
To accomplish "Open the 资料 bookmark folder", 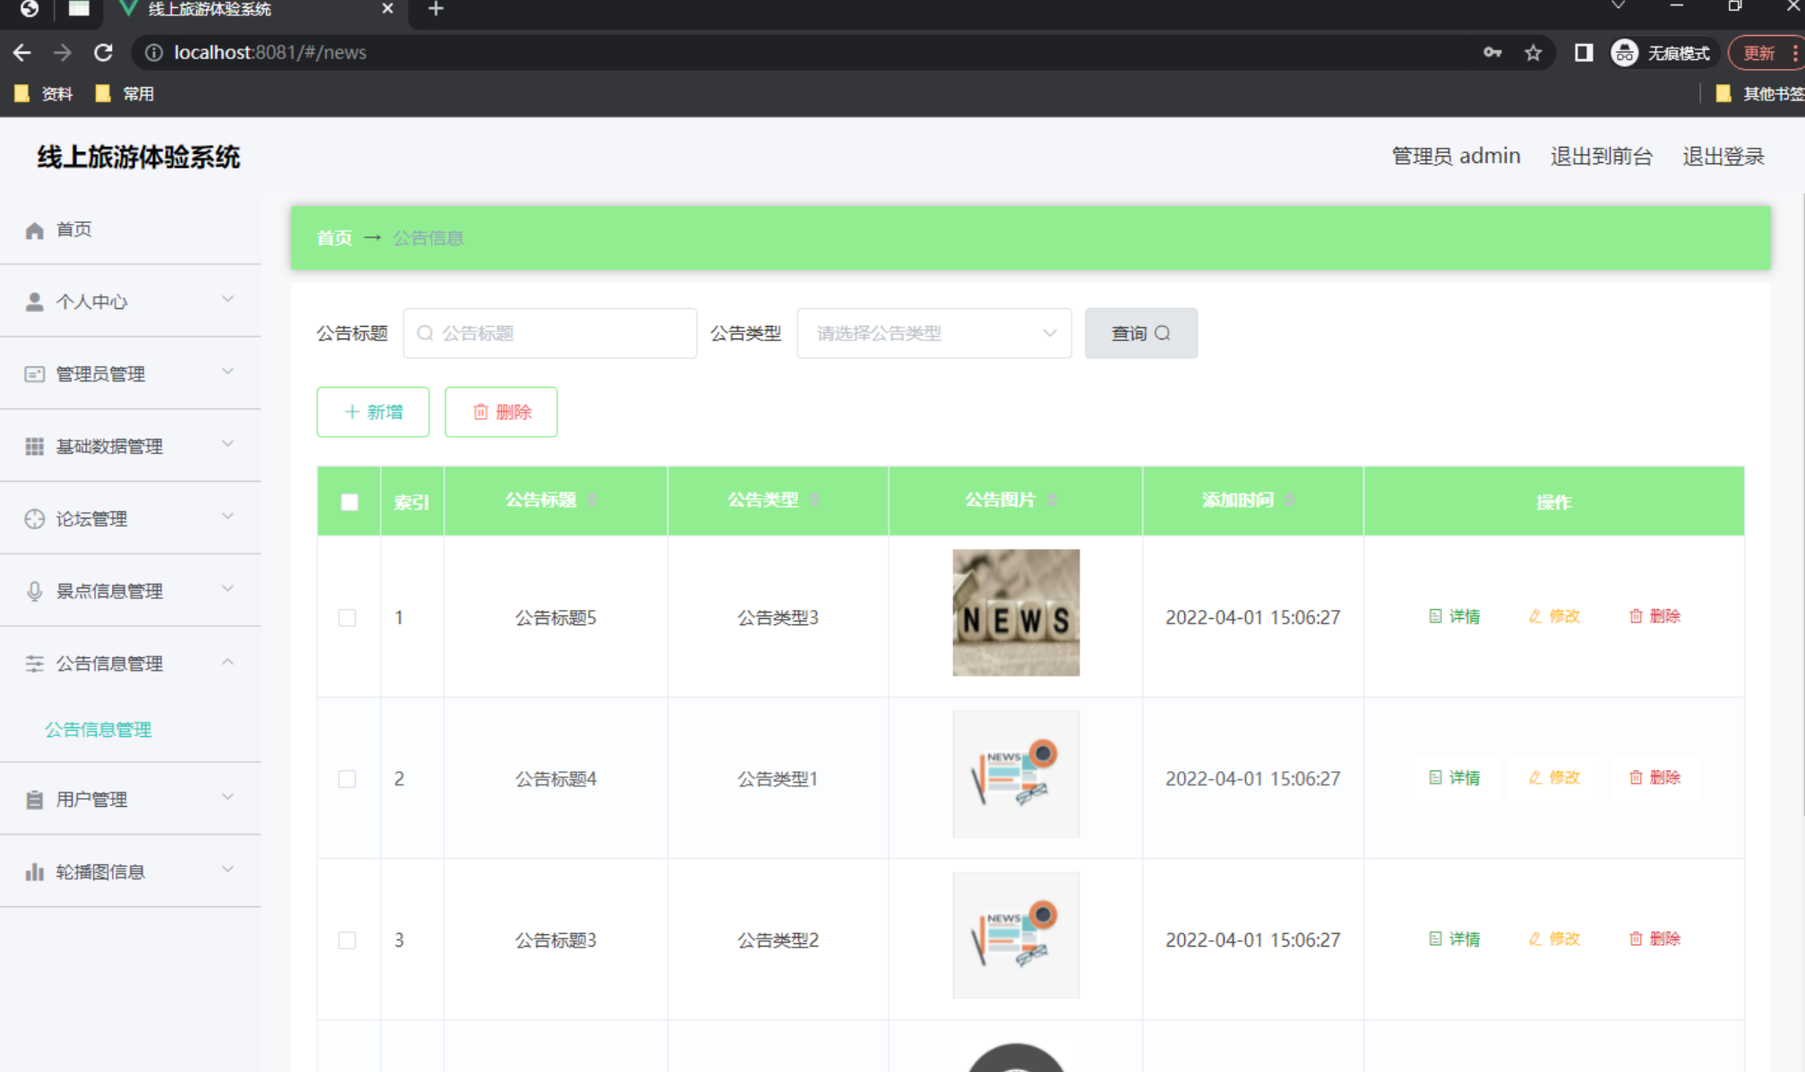I will click(44, 93).
